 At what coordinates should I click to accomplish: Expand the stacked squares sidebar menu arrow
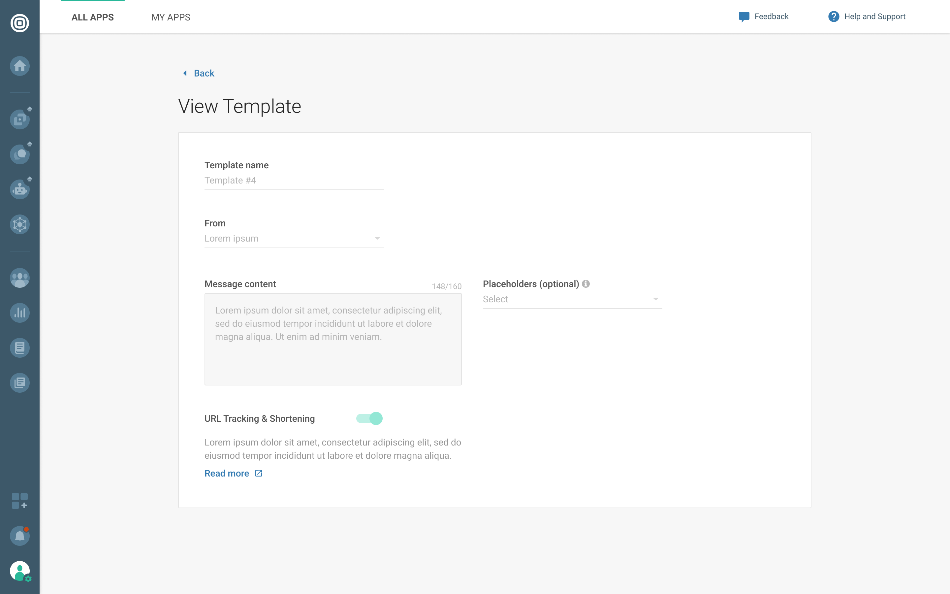tap(29, 109)
